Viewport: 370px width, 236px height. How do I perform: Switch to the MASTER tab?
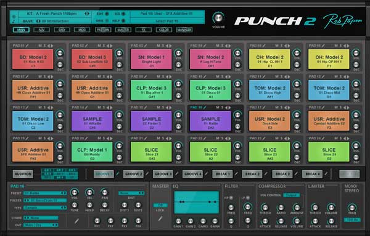[x=123, y=30]
